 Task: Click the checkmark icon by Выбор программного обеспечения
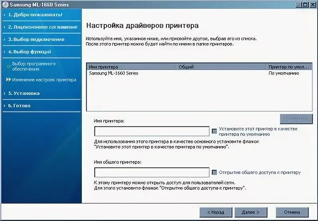point(8,66)
